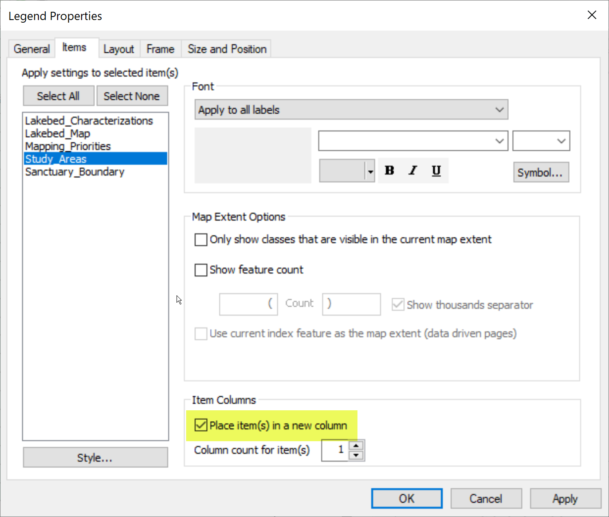Open the Size and Position tab
Image resolution: width=609 pixels, height=517 pixels.
click(226, 48)
